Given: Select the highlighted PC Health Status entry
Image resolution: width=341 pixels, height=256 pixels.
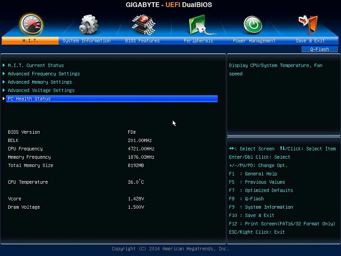Looking at the screenshot, I should point(112,99).
